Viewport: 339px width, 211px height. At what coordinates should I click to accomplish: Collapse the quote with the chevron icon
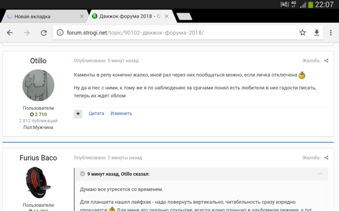pyautogui.click(x=82, y=174)
